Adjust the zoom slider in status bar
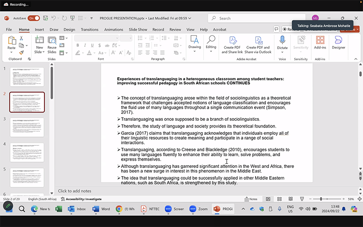 (321, 199)
